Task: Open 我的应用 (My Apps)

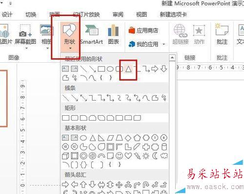Action: tap(143, 44)
